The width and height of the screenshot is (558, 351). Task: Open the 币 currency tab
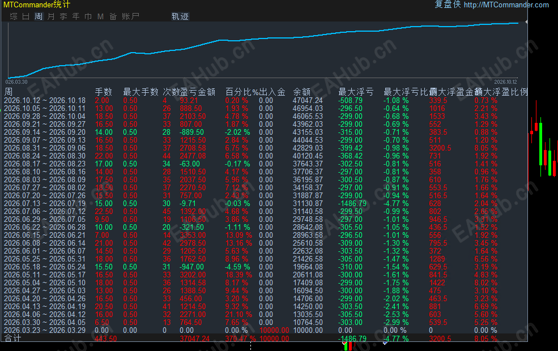88,16
